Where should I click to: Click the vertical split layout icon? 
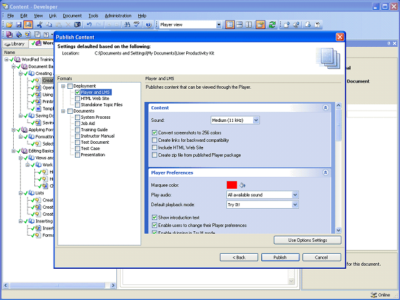point(249,25)
